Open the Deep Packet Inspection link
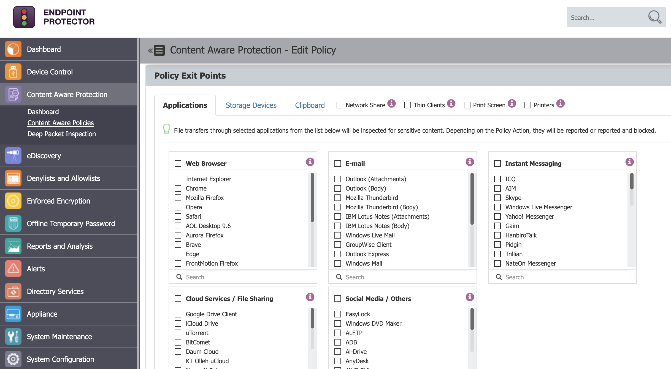Screen dimensions: 671x369 (61, 134)
